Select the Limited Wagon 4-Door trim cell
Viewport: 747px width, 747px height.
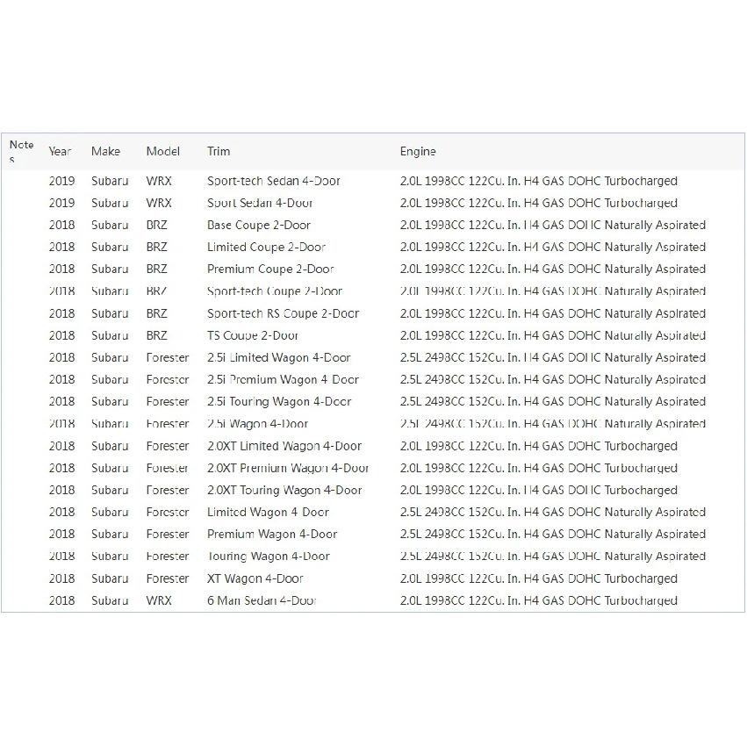[268, 512]
